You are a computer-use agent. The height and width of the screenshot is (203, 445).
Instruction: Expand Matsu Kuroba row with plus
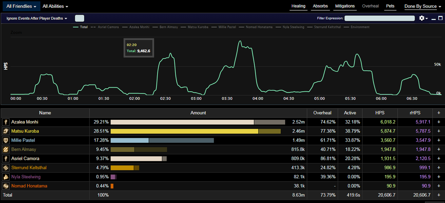[439, 131]
